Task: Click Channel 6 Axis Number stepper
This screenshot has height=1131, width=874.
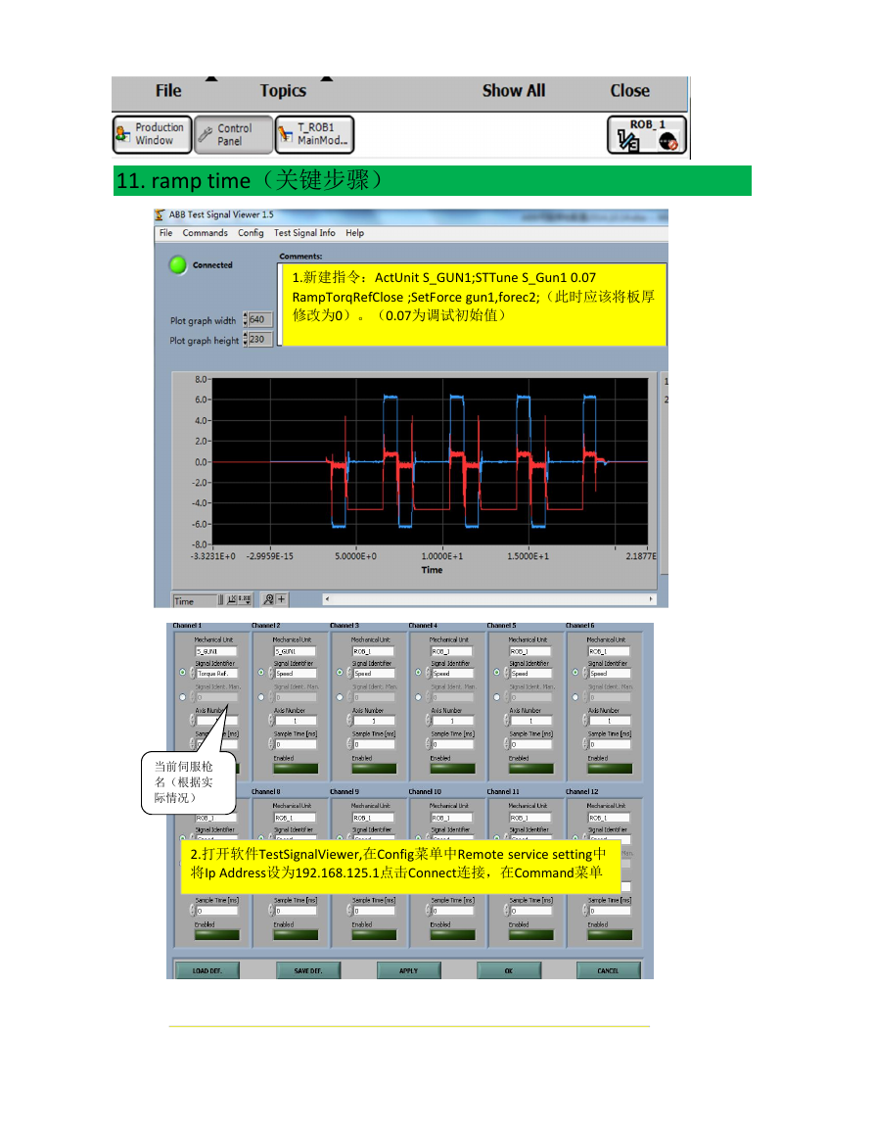Action: tap(585, 720)
